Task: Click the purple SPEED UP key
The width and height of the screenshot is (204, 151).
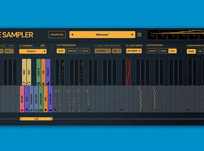Action: (48, 72)
